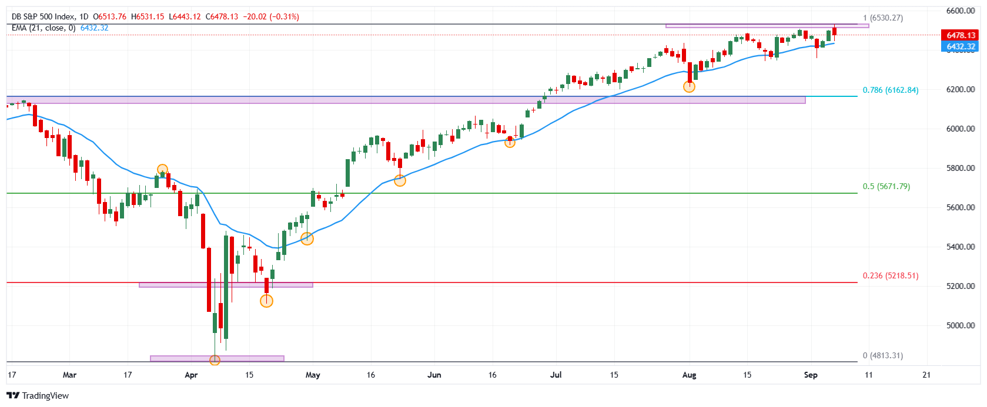Click the Jun label on the time axis
The height and width of the screenshot is (407, 987).
434,375
